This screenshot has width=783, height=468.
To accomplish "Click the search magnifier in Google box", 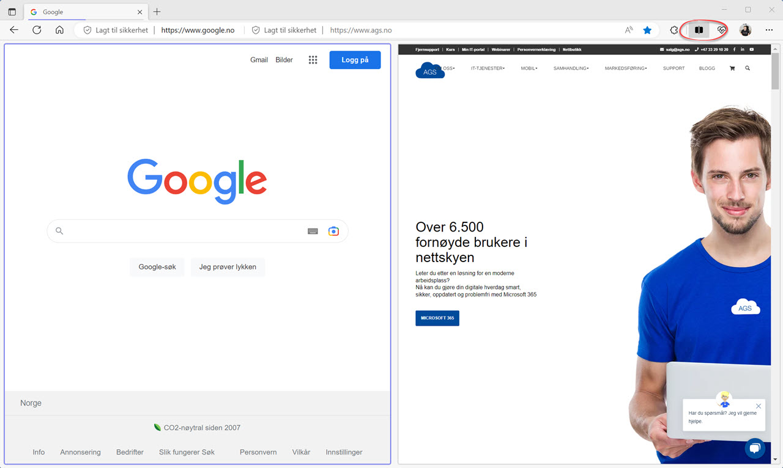I will 59,231.
